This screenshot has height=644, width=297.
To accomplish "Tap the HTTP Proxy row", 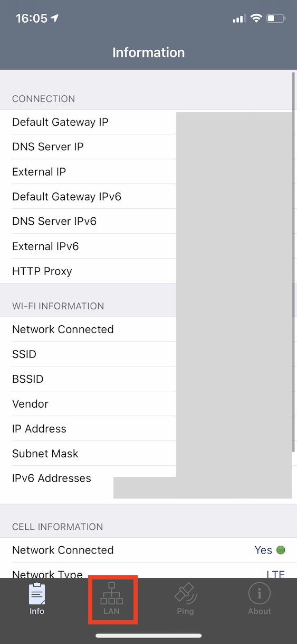I will coord(148,271).
